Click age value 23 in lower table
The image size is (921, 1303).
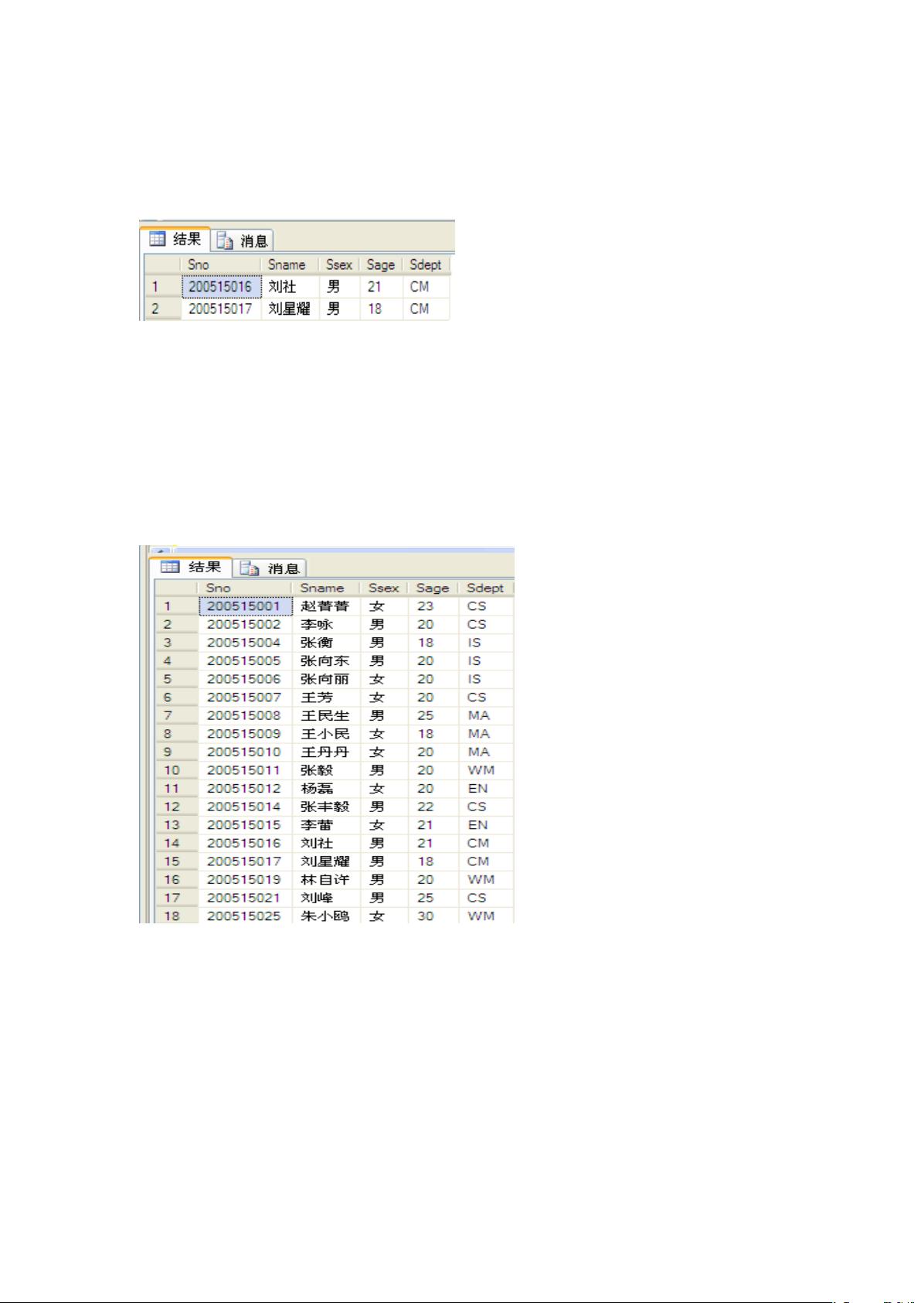coord(426,606)
